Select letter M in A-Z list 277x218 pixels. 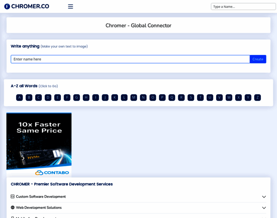(134, 97)
